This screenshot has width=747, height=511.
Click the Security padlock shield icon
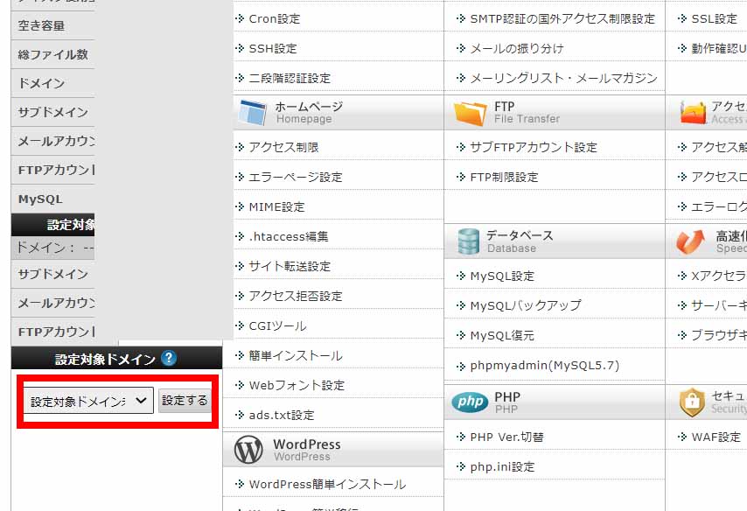click(692, 402)
